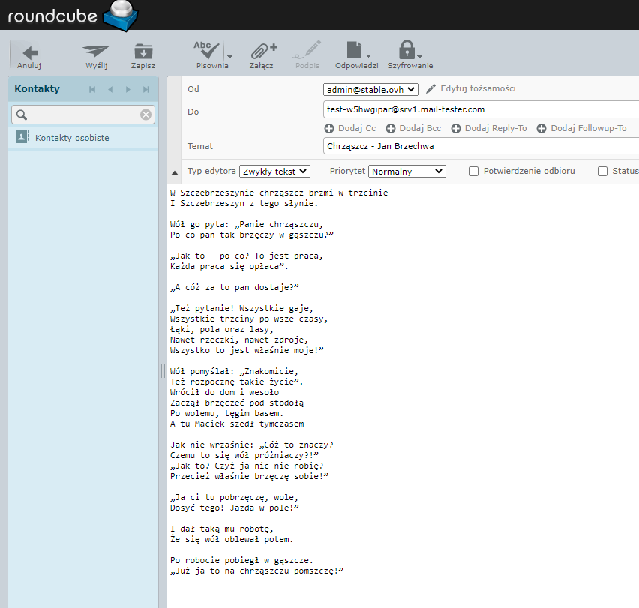Add a Dodaj Bcc recipient field

click(413, 128)
